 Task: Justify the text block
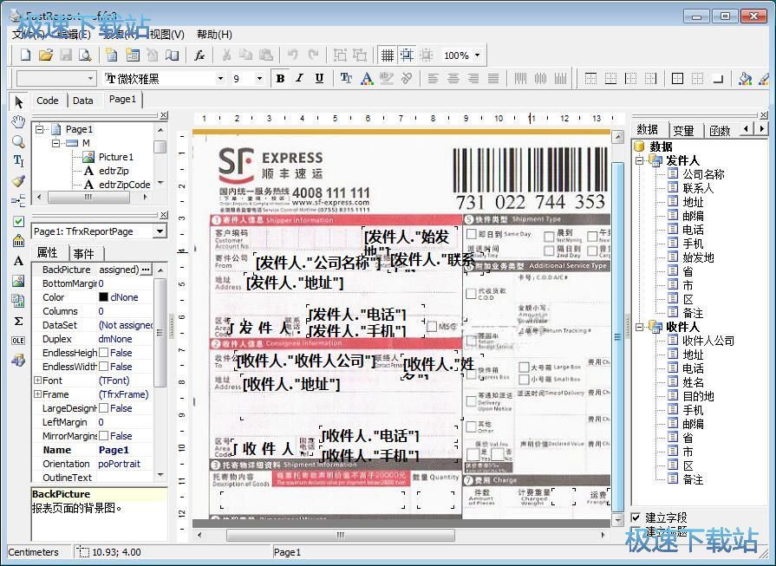click(493, 78)
